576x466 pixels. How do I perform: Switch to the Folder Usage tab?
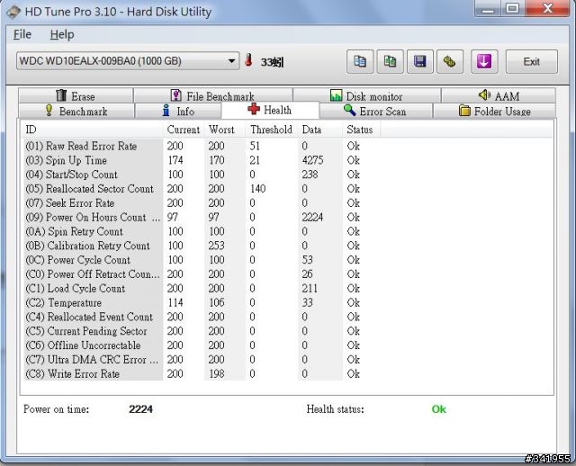495,111
